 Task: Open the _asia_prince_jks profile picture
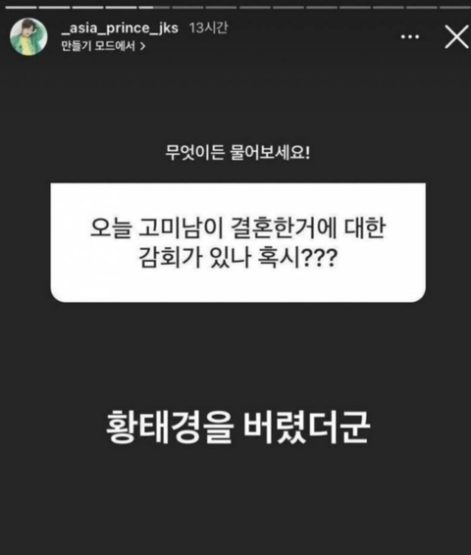coord(28,37)
